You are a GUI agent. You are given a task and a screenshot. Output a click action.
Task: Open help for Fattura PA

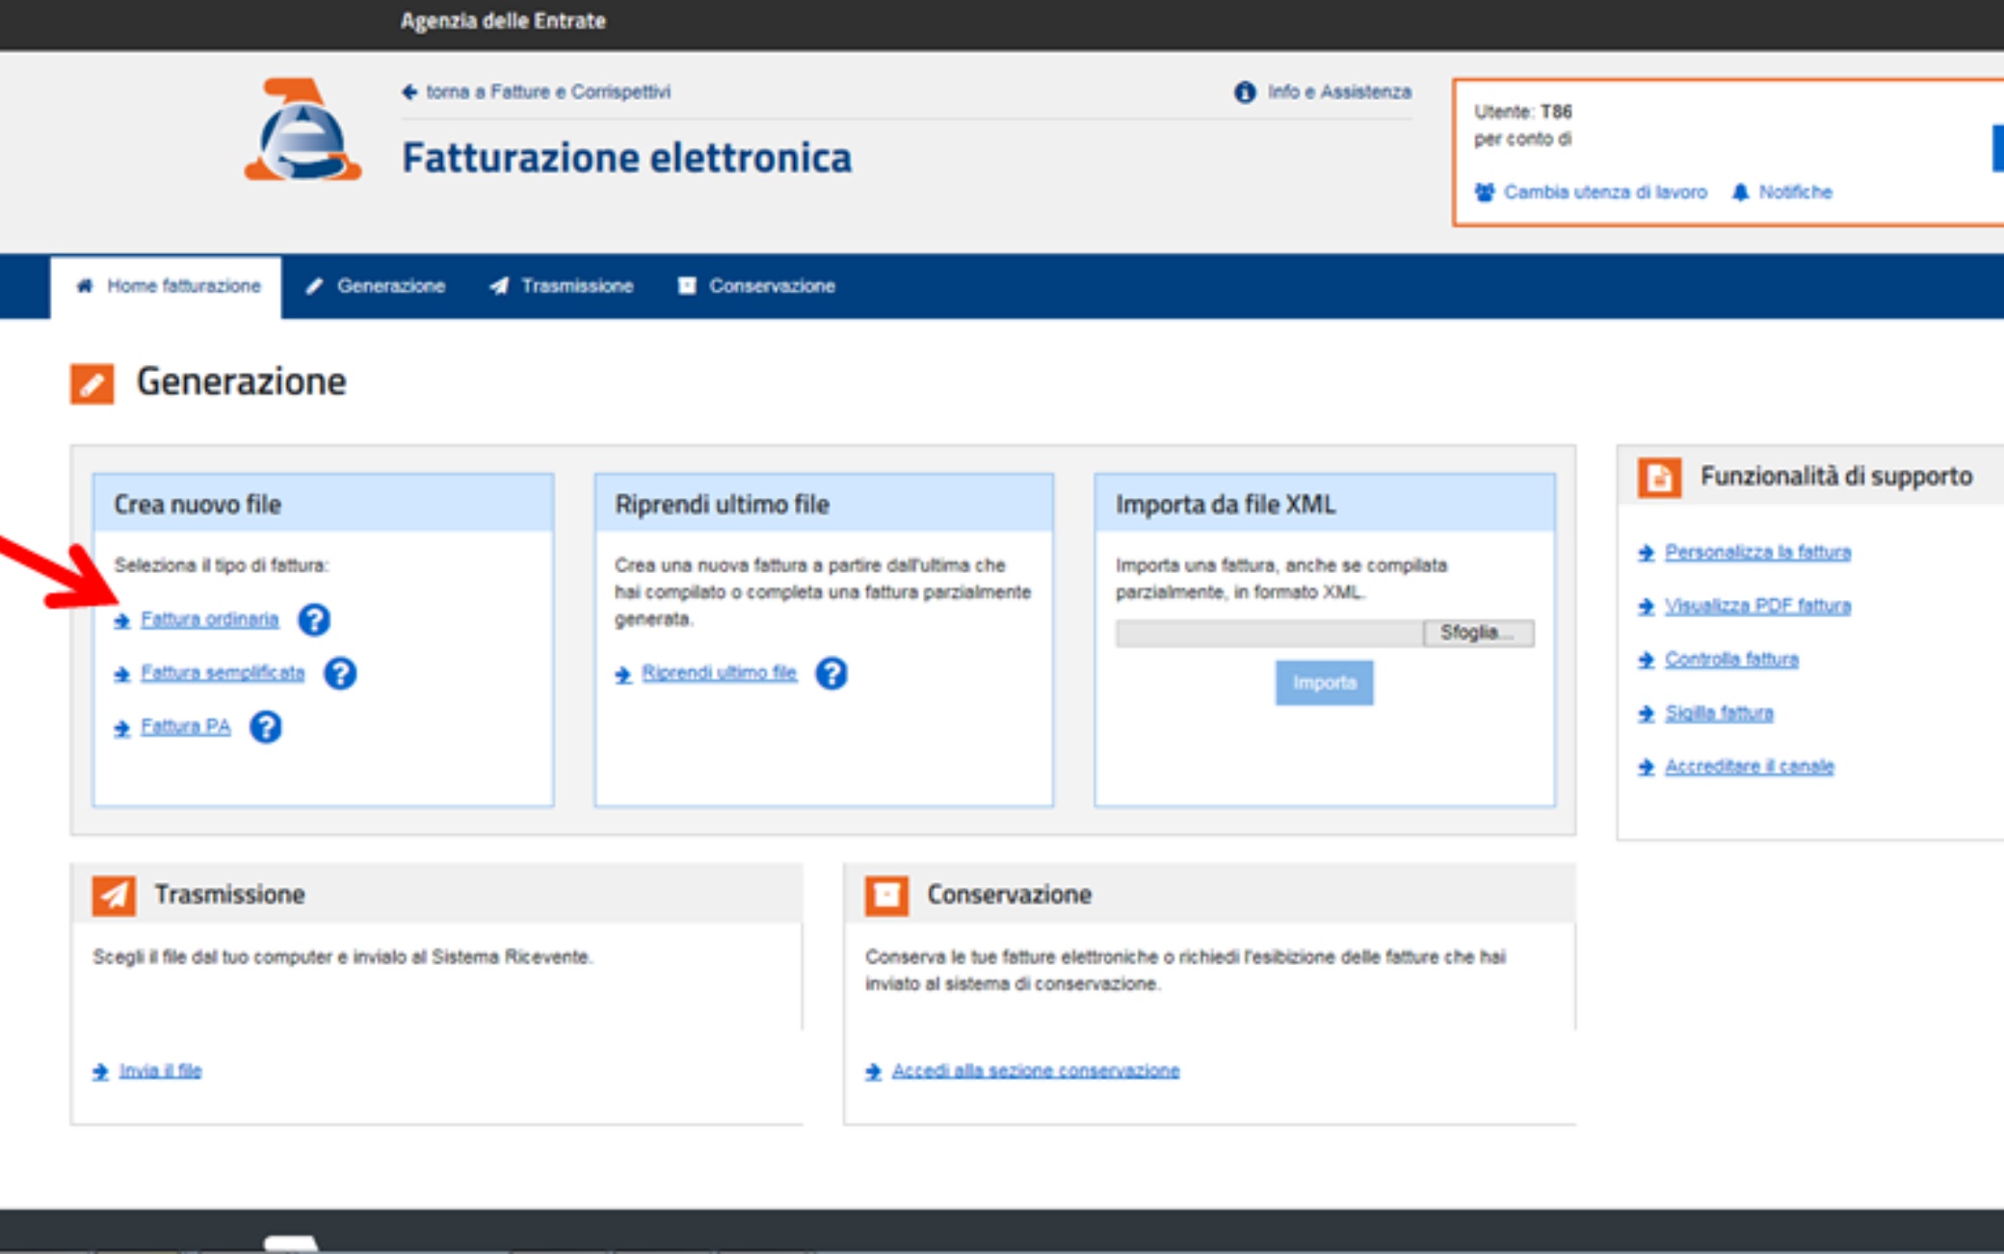coord(266,727)
